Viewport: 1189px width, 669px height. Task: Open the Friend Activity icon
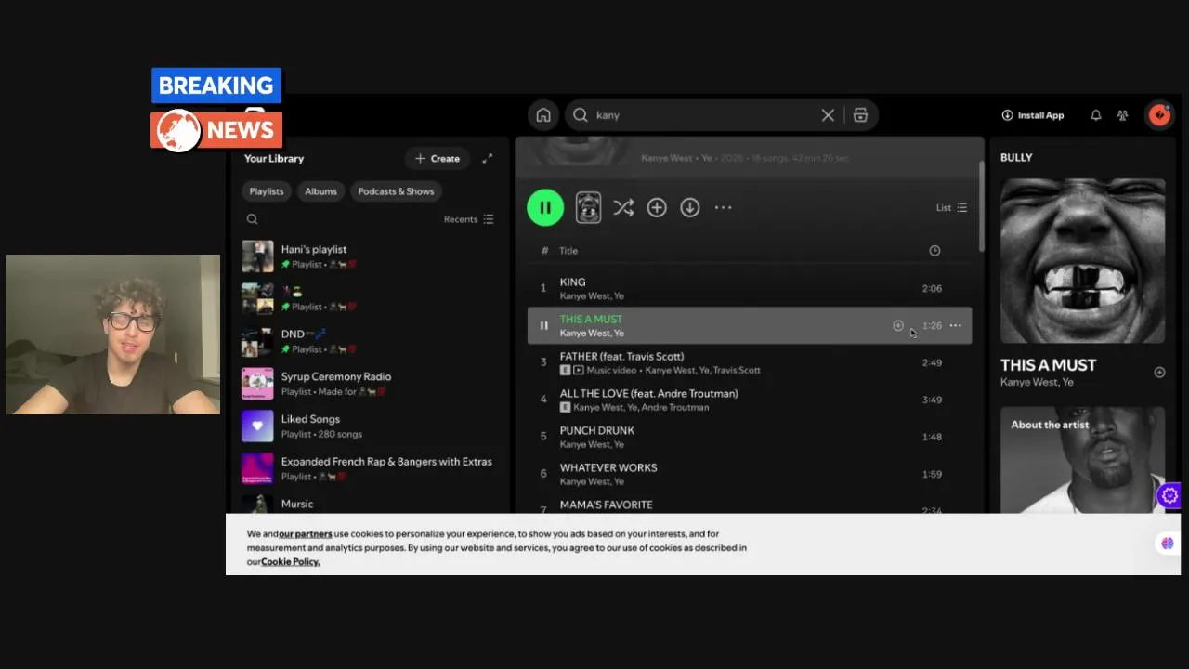1123,115
